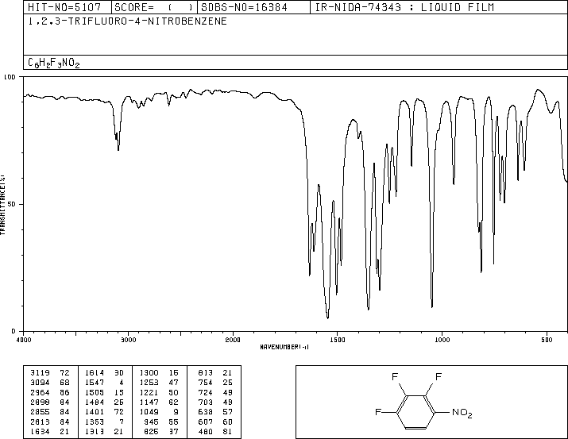568x439 pixels.
Task: Select peak table entry 3119
Action: tap(40, 373)
